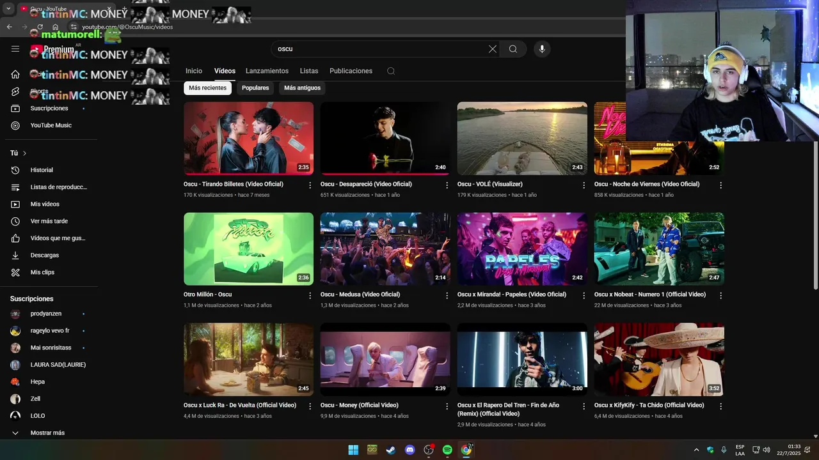Open options for Fin de Año Remix video

[584, 406]
